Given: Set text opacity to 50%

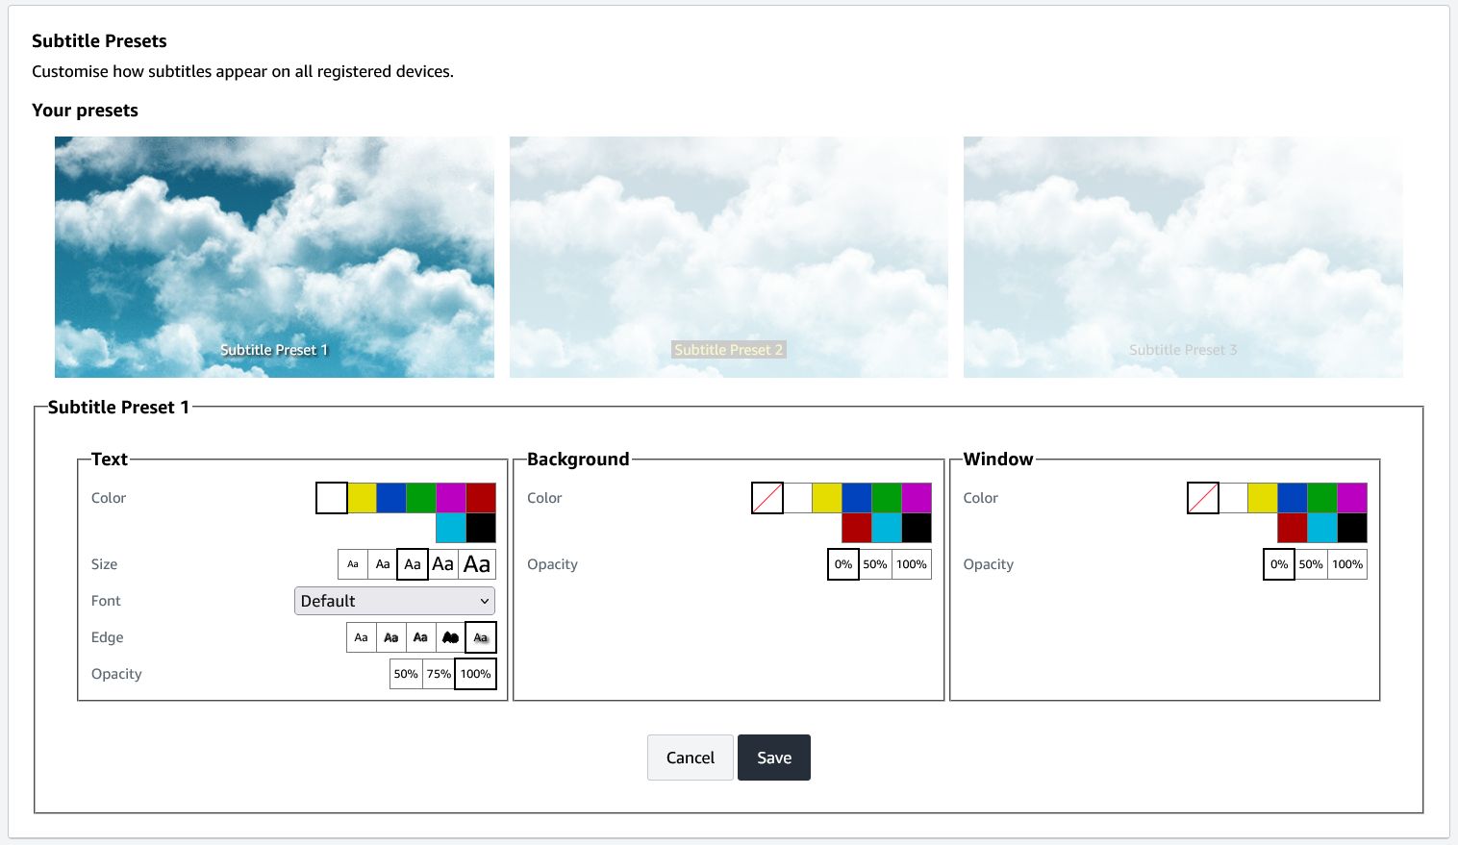Looking at the screenshot, I should pyautogui.click(x=406, y=674).
